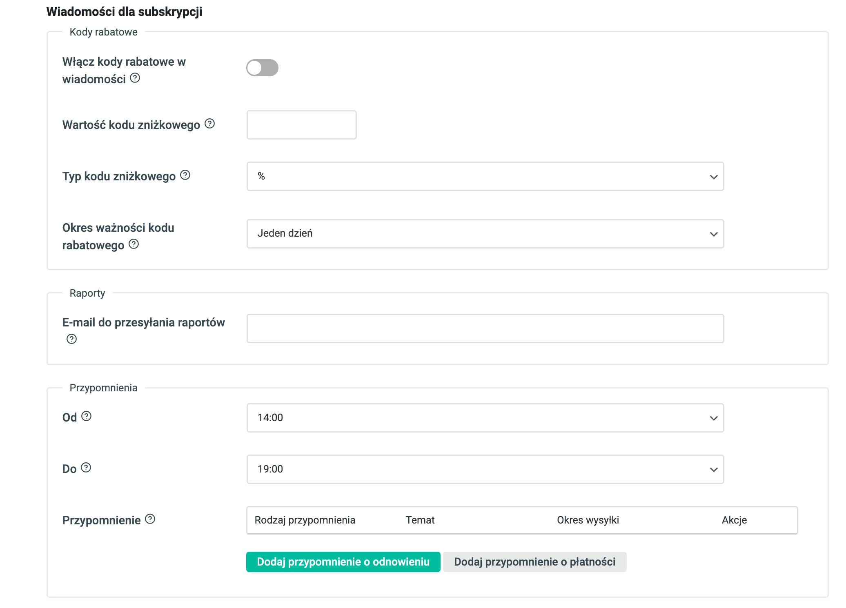Click the Okres wysyłki column header
This screenshot has height=608, width=846.
pos(588,520)
